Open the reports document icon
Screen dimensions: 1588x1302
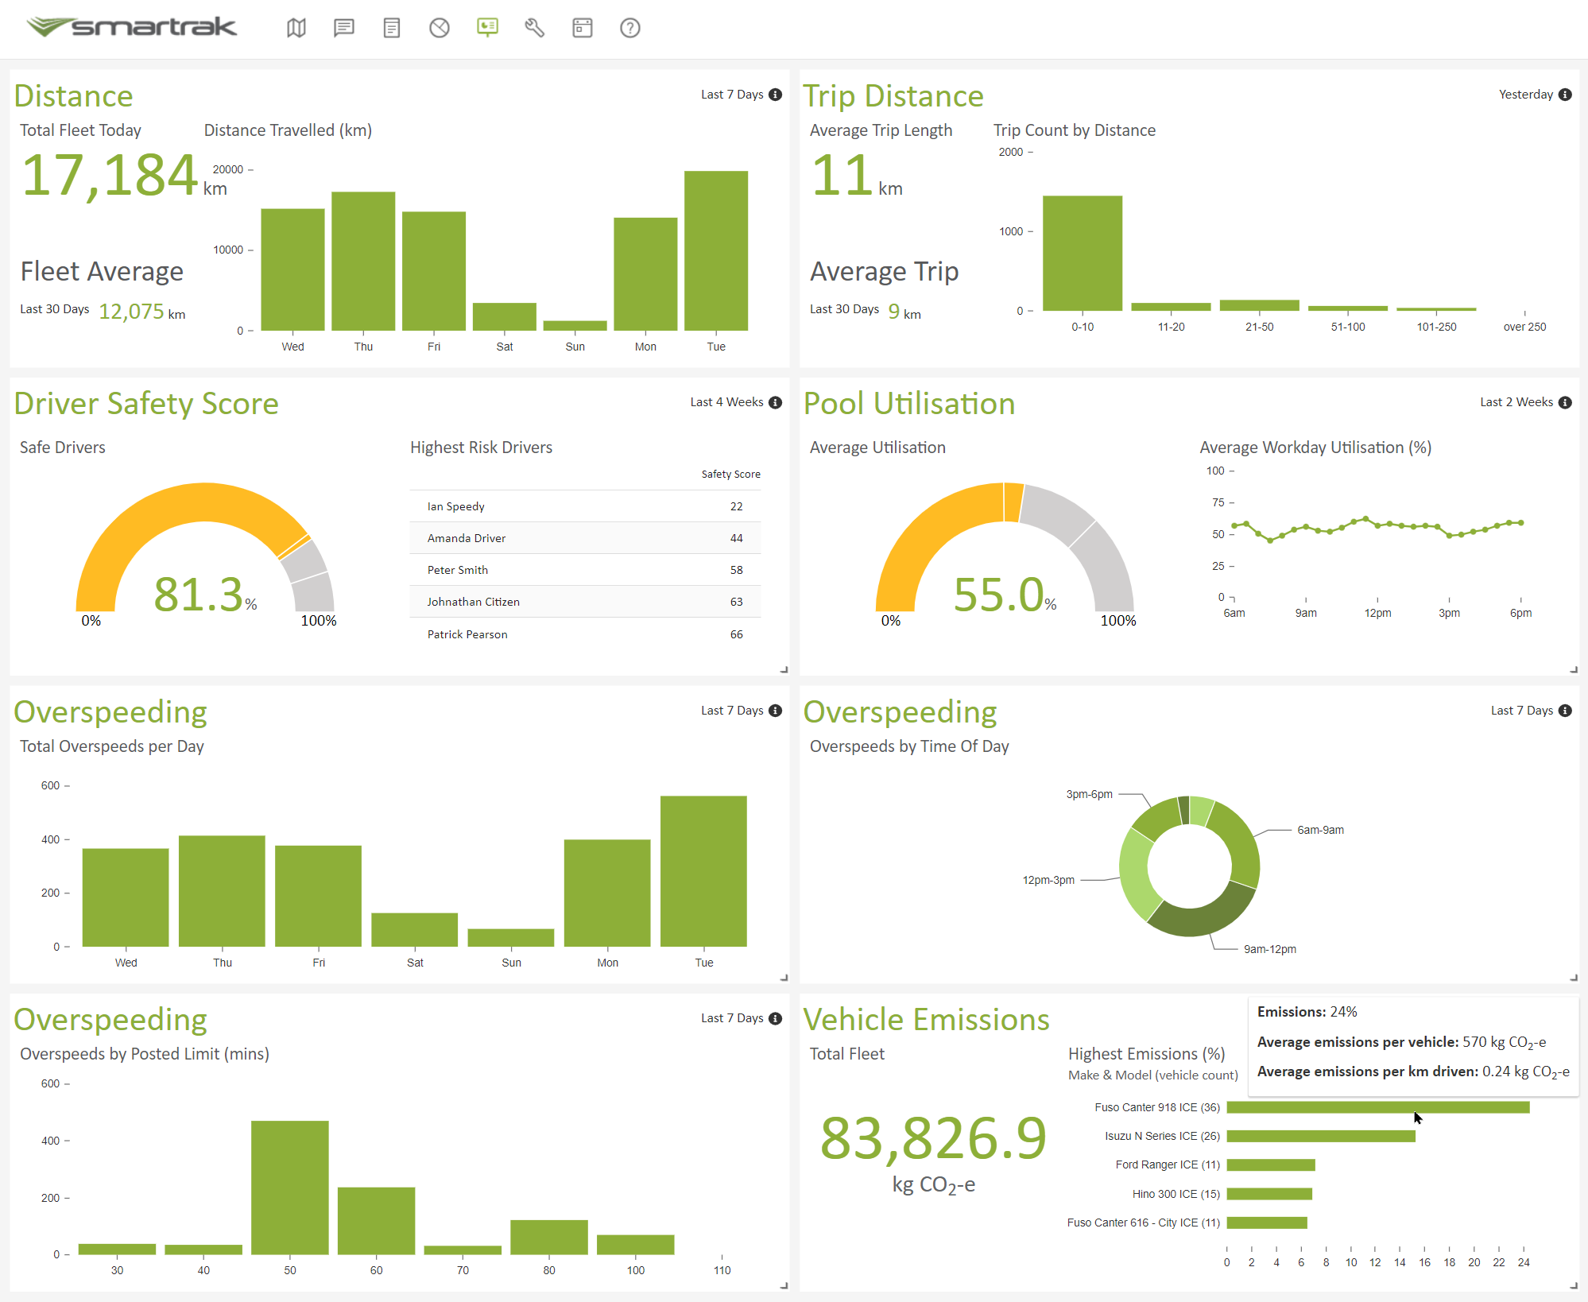(x=391, y=28)
